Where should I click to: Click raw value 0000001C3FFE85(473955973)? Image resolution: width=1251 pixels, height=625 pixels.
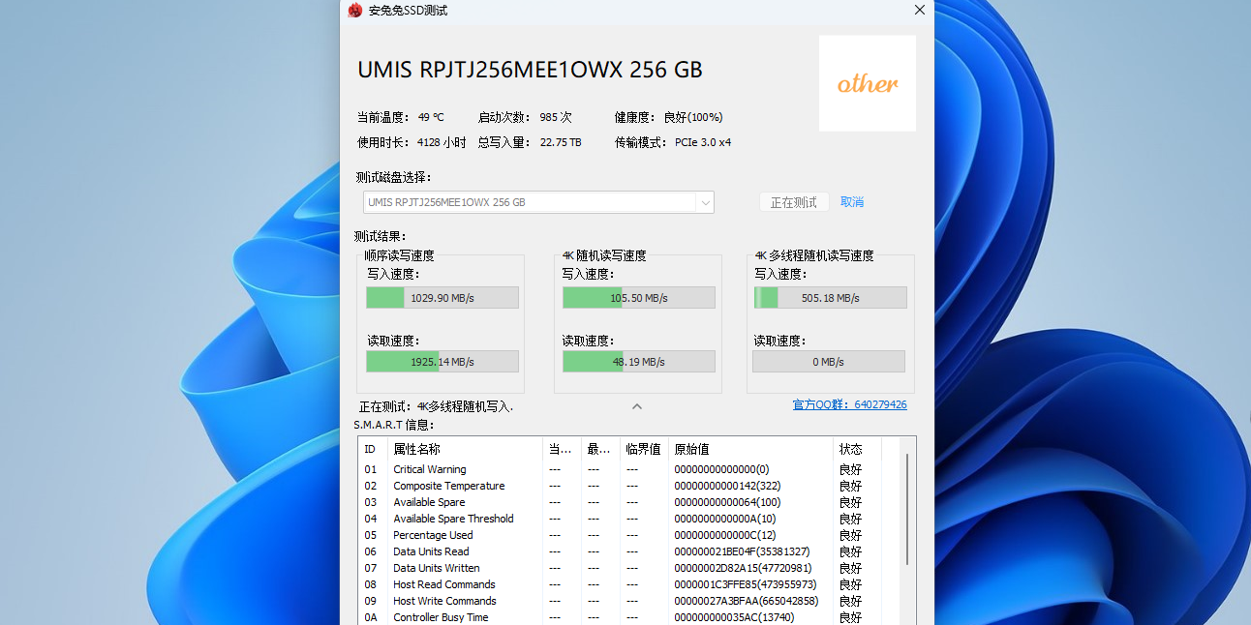pos(746,584)
